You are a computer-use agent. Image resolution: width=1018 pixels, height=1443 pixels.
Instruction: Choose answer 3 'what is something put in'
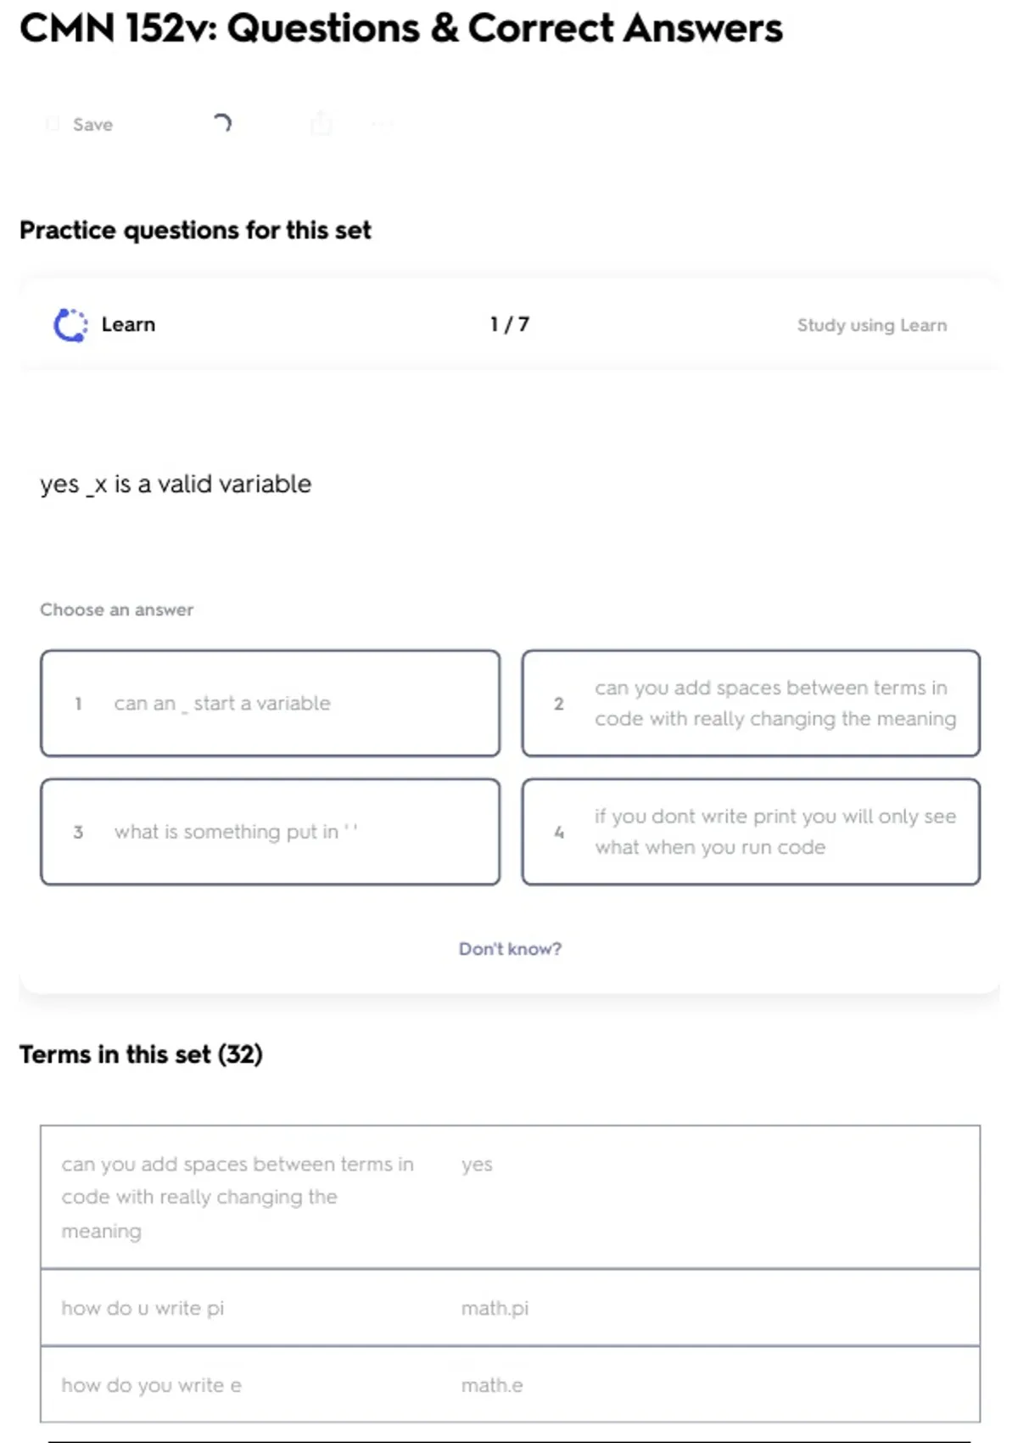point(270,832)
